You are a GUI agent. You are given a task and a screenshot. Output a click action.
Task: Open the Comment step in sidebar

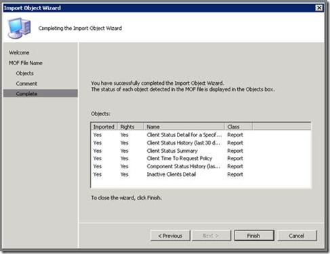pyautogui.click(x=26, y=84)
